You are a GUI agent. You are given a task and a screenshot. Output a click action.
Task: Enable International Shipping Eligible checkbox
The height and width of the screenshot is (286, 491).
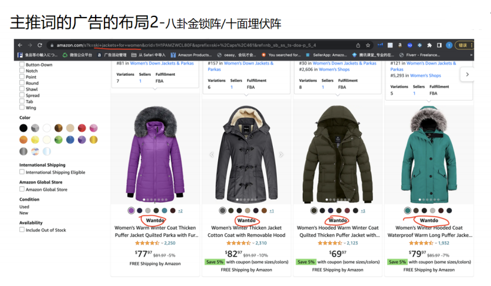click(22, 172)
